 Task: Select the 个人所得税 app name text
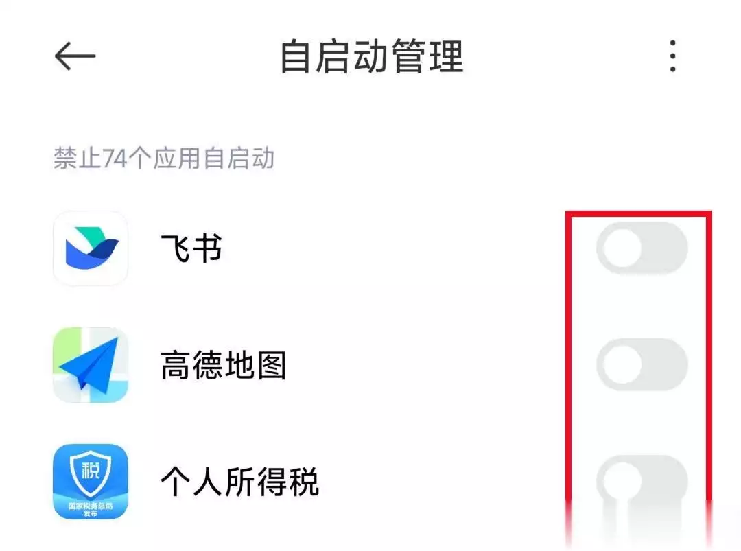coord(240,482)
